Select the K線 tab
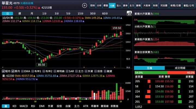Screen dimensions: 196x109 112,5
